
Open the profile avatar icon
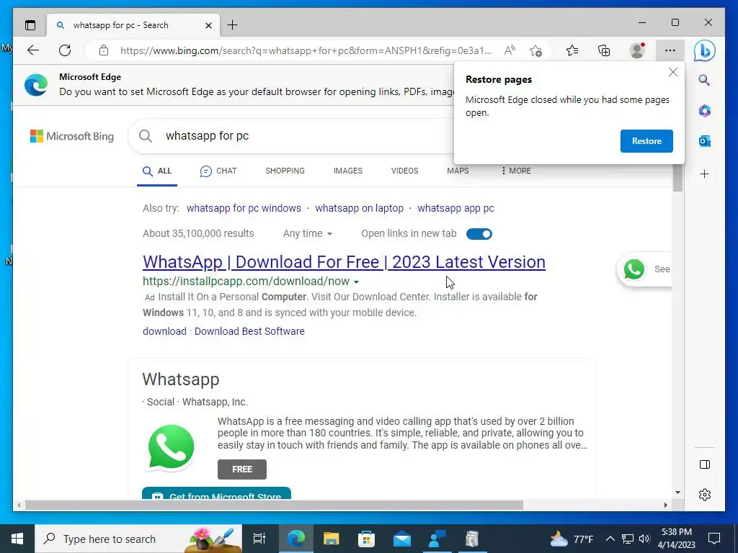tap(637, 50)
